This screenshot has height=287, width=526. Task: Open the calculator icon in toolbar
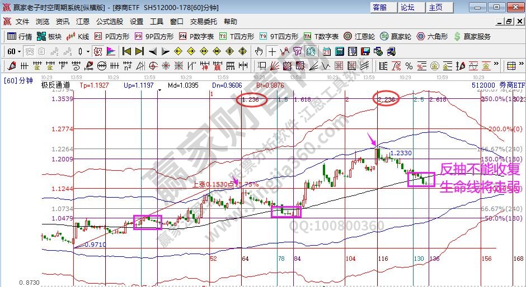coord(340,51)
